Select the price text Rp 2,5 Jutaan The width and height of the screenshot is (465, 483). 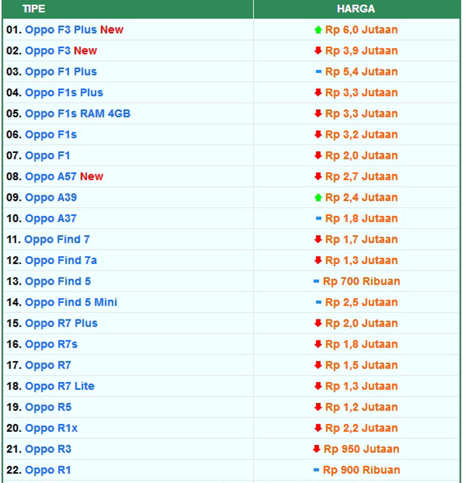(x=361, y=302)
